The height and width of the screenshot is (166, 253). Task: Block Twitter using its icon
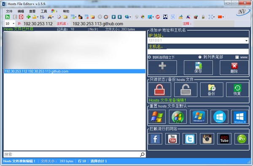(190, 139)
